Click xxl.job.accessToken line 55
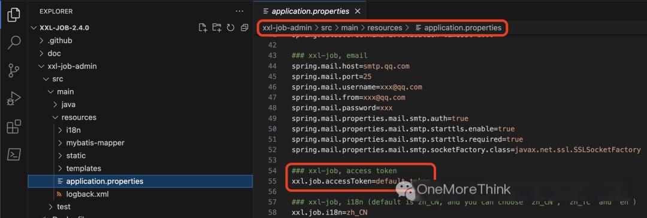 click(x=361, y=181)
